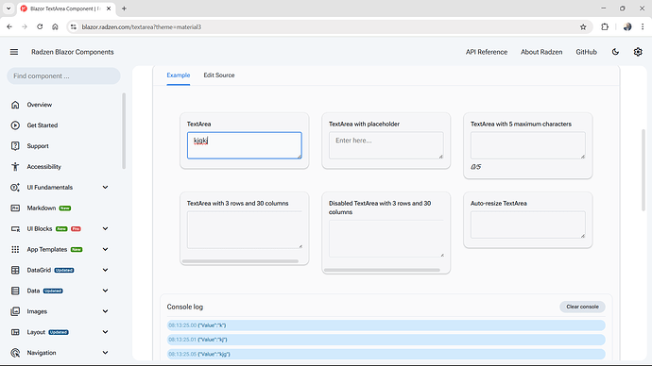Click console log entry Value kjg
652x366 pixels.
pyautogui.click(x=386, y=354)
